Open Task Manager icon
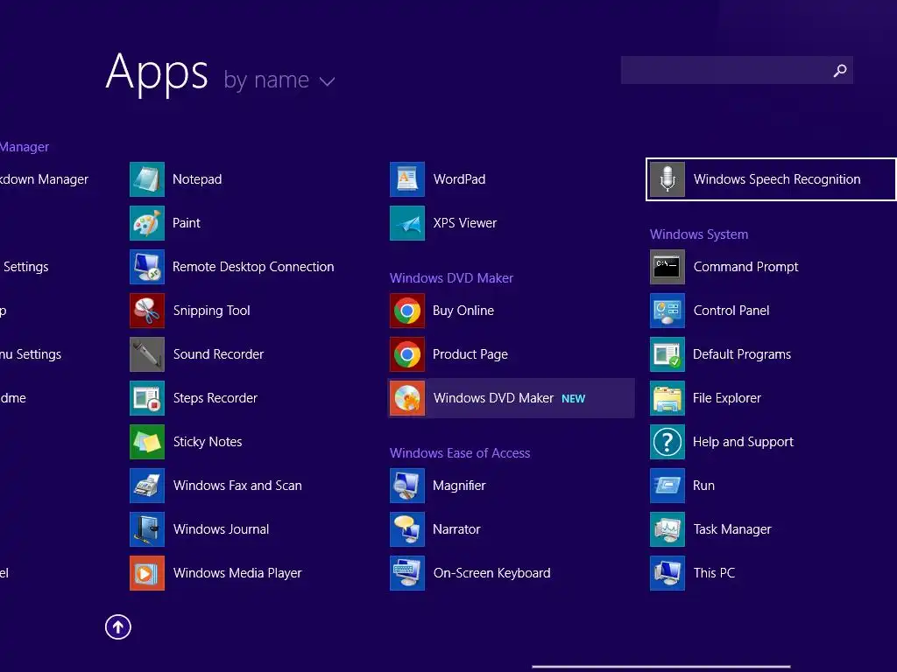897x672 pixels. click(x=667, y=529)
